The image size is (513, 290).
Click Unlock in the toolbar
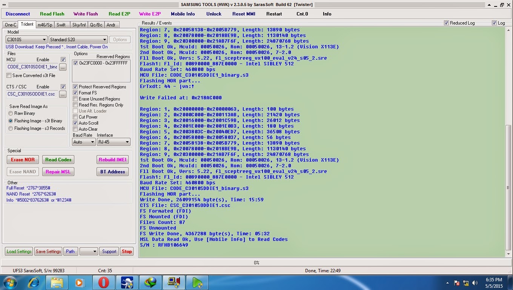pyautogui.click(x=214, y=14)
